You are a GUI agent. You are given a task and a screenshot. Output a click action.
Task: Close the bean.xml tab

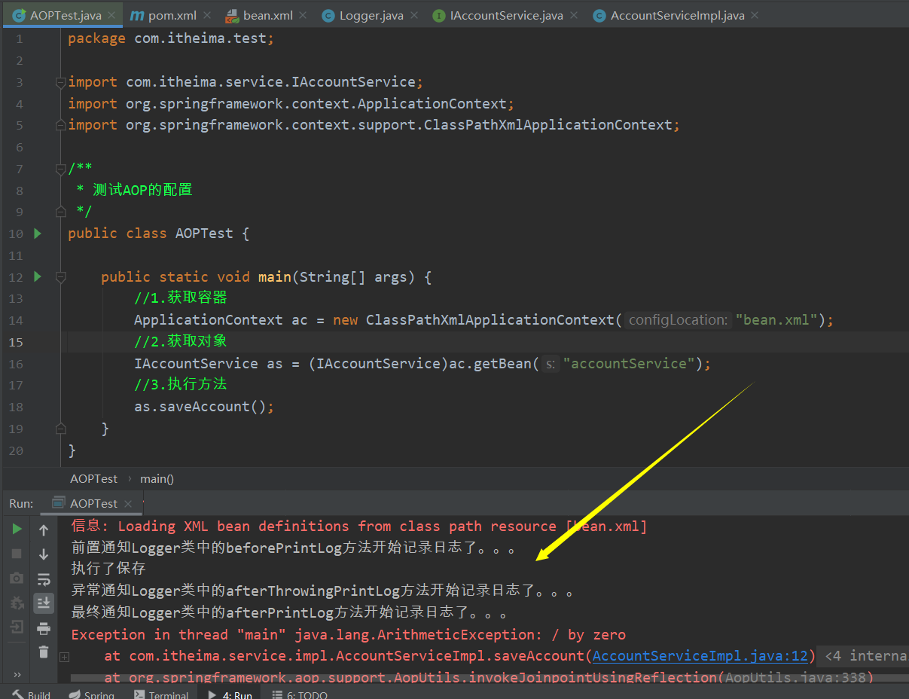304,15
